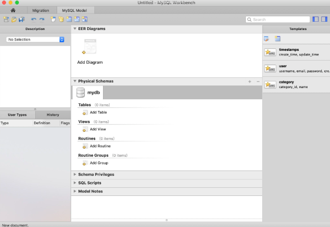Click Add Routine
The width and height of the screenshot is (330, 227).
(100, 146)
